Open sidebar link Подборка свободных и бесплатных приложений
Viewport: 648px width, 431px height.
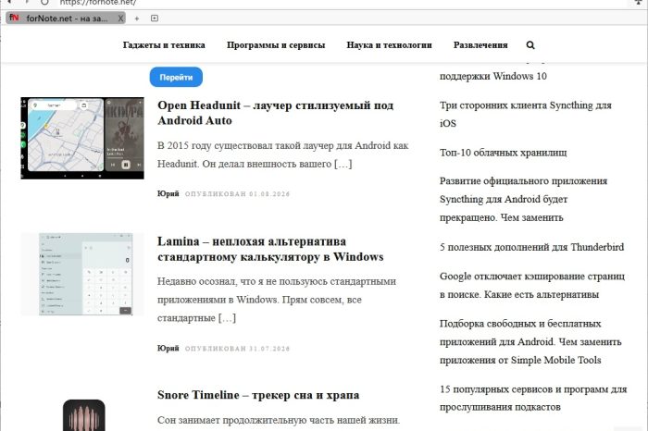(x=530, y=342)
